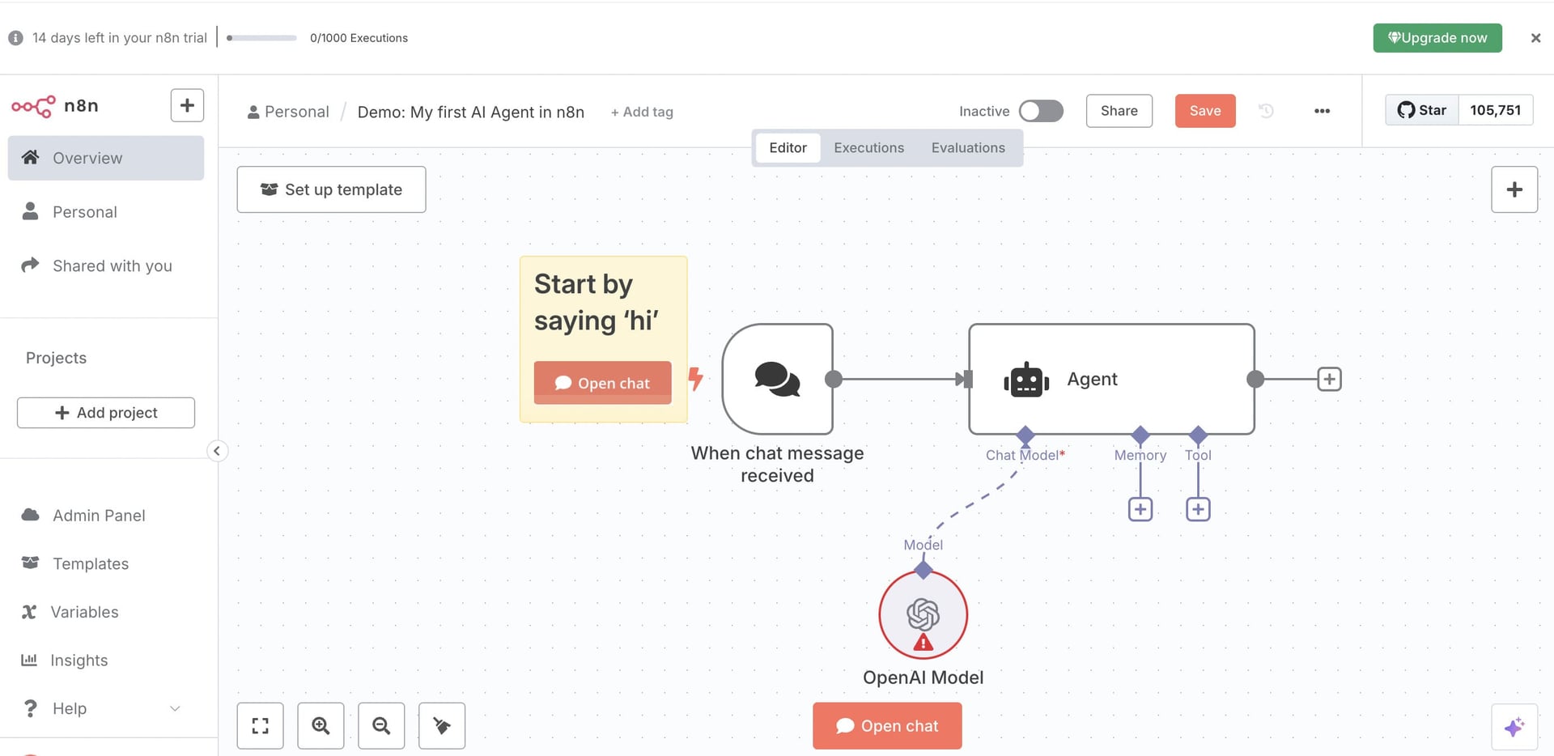Click the Set up template button
The height and width of the screenshot is (756, 1554).
(x=331, y=189)
